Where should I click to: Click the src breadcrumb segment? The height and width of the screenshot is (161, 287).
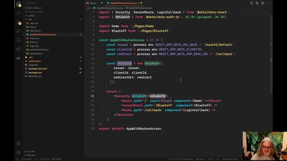pyautogui.click(x=88, y=8)
